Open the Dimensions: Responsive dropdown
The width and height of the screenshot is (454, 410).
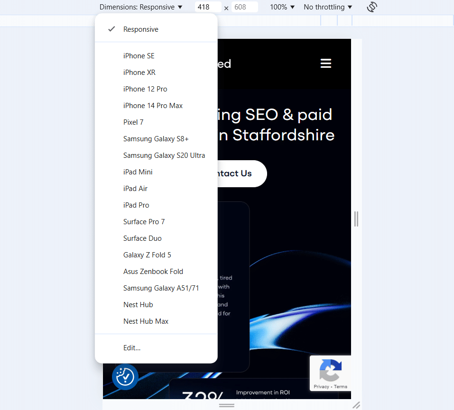coord(141,7)
